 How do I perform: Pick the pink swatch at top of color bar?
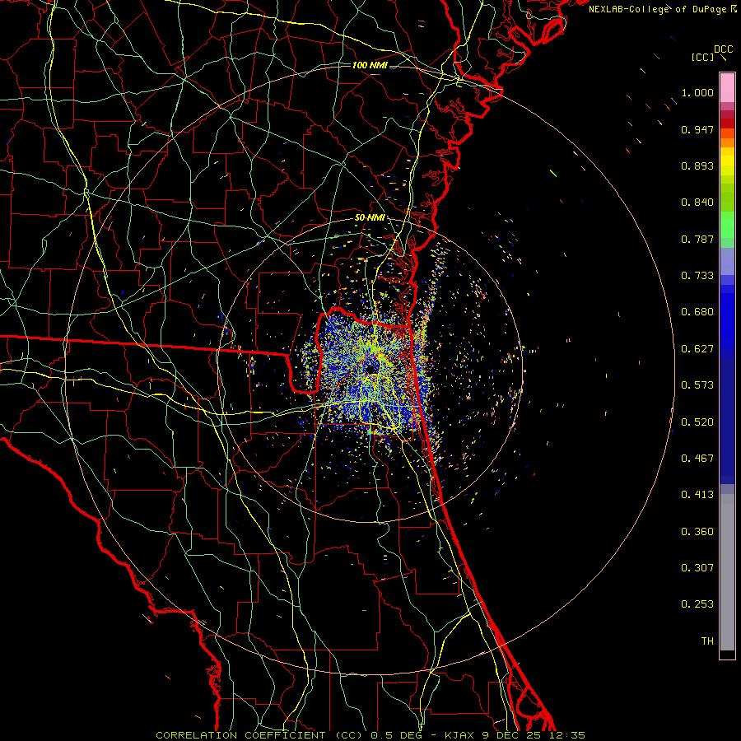pos(727,87)
